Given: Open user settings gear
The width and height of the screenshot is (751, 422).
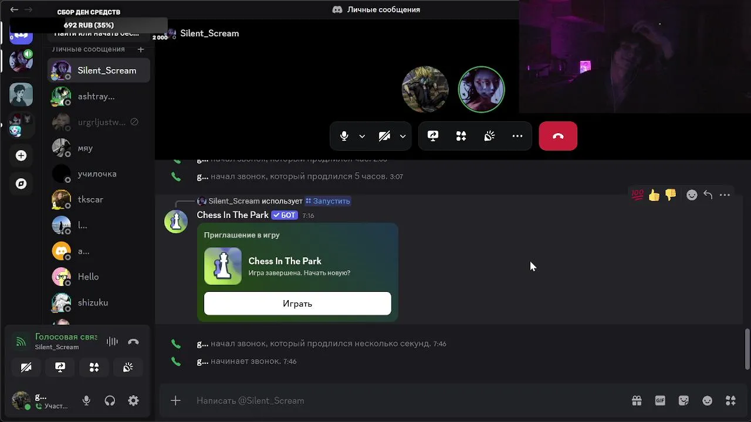Looking at the screenshot, I should (x=133, y=401).
